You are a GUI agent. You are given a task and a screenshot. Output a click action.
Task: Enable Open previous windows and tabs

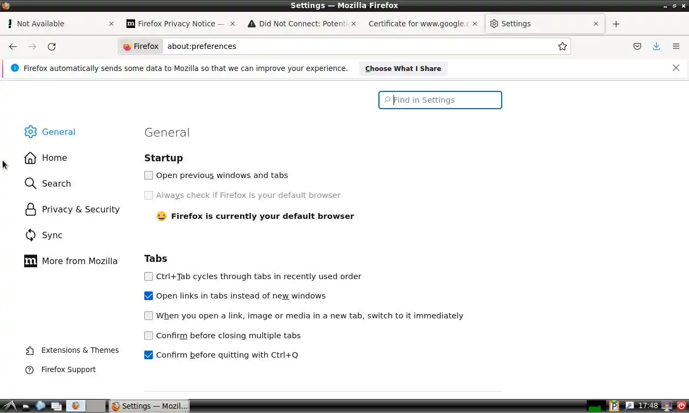click(149, 175)
